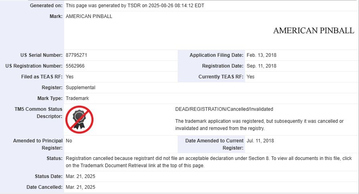Click the DEAD/REGISTRATION/Cancelled/Invalidated status text

(x=224, y=109)
